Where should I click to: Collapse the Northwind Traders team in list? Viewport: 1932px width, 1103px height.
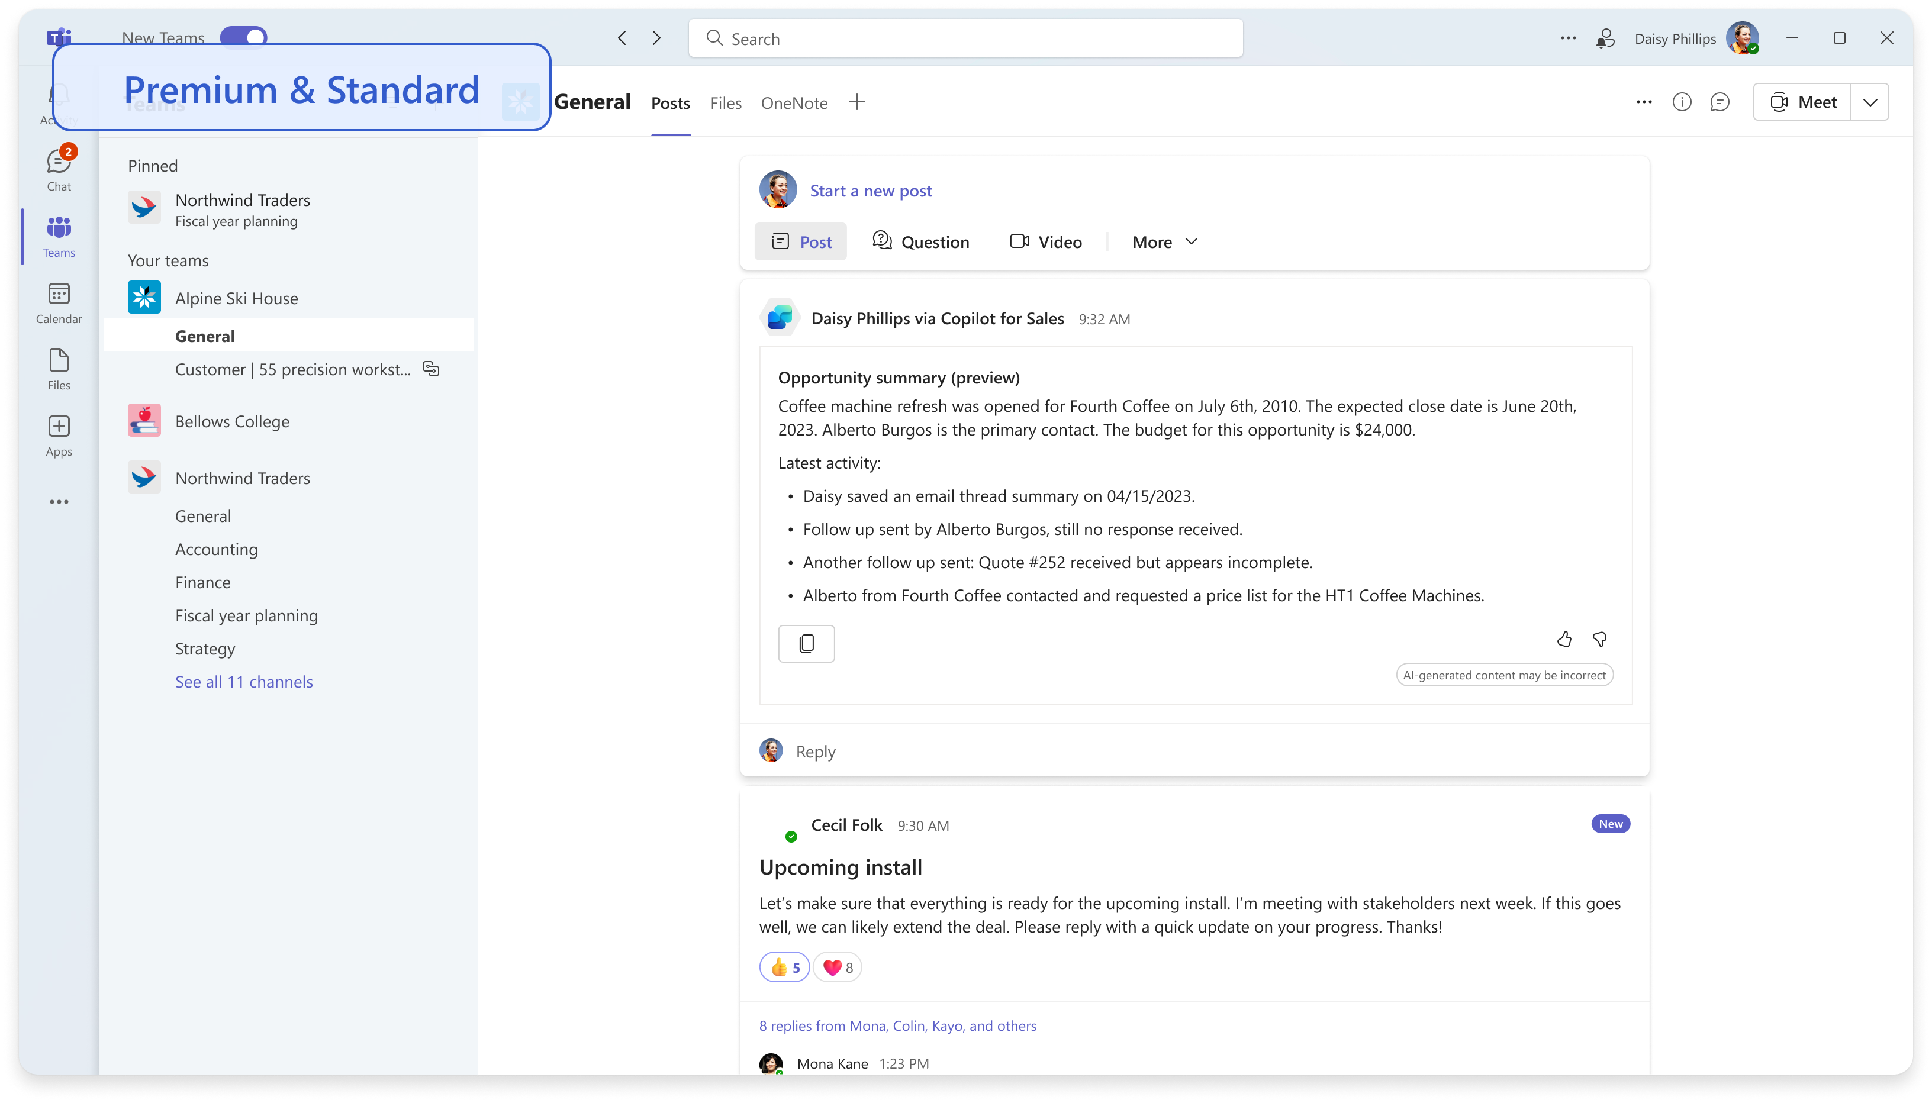click(x=243, y=478)
